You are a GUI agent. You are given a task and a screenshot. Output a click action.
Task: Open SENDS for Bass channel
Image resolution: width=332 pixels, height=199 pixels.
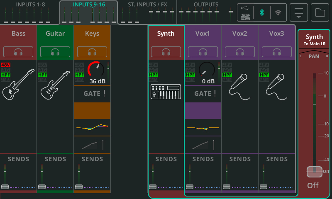[x=18, y=159]
